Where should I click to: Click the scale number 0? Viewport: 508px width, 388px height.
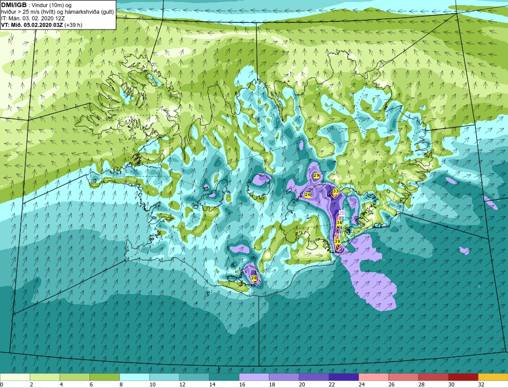(2, 384)
